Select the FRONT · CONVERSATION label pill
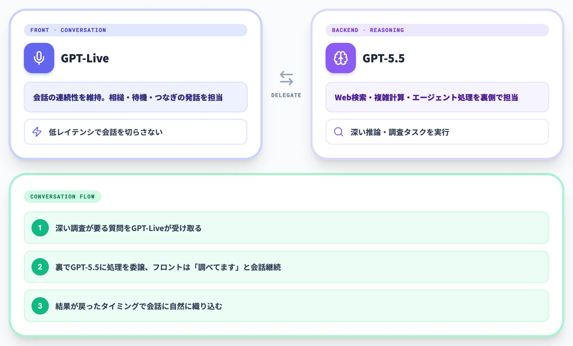 [136, 30]
